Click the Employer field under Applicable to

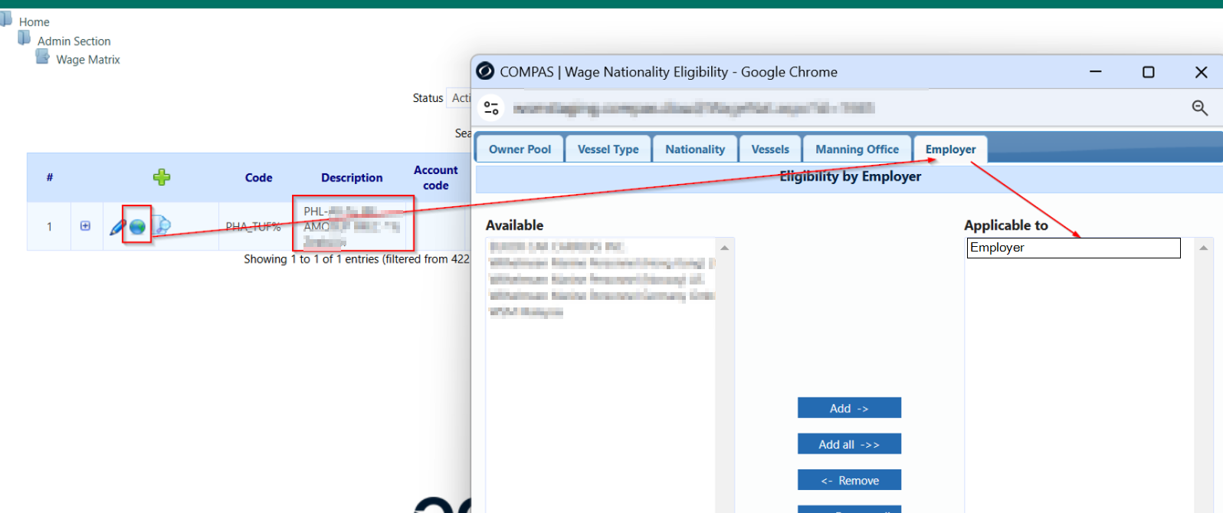pyautogui.click(x=1073, y=248)
